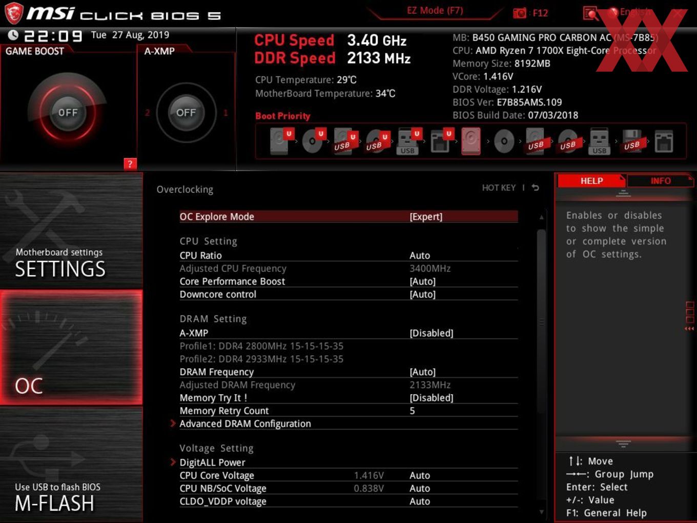Select the UEFI network boot device icon
697x523 pixels.
pos(441,141)
